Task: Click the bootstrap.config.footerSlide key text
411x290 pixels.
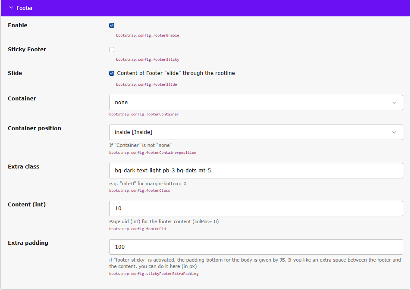Action: [146, 84]
